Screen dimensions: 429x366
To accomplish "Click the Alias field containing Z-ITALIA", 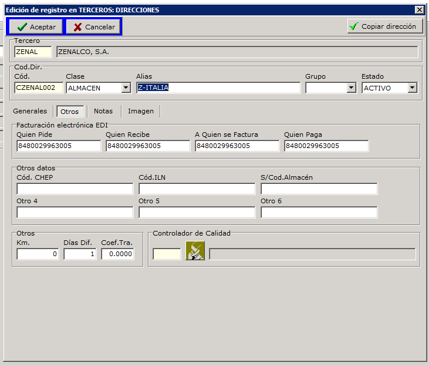I will [218, 88].
